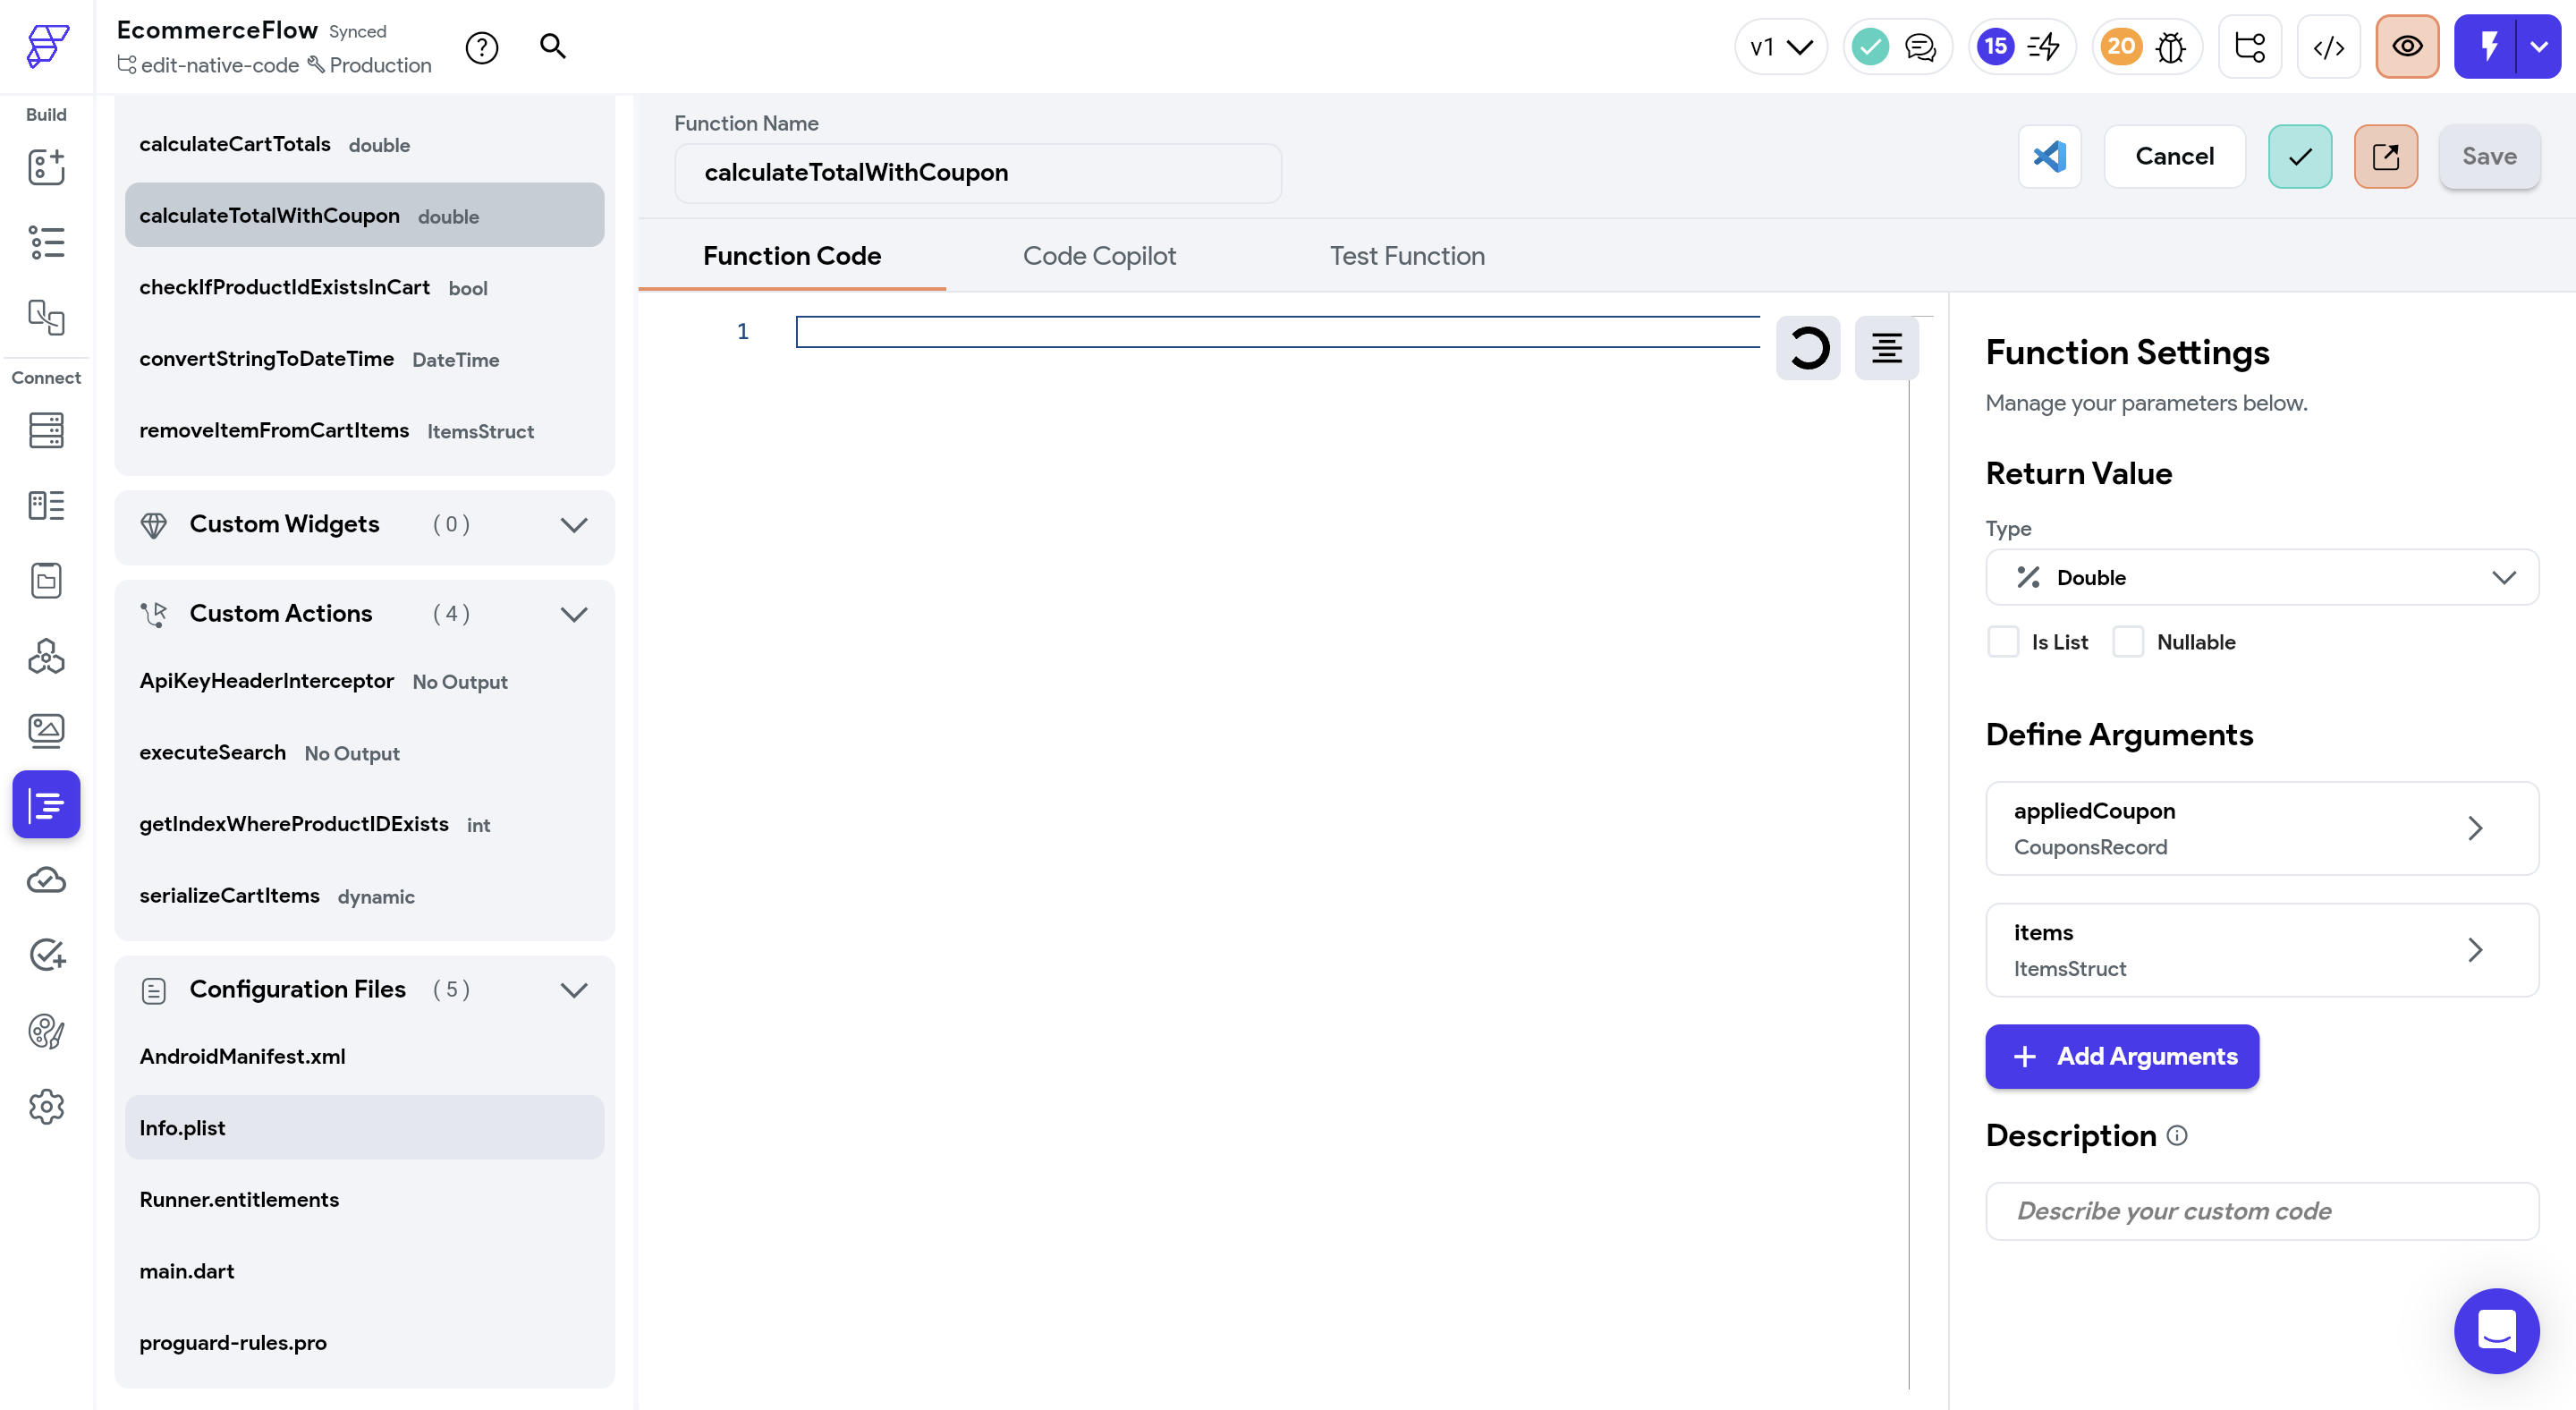
Task: Open the Data Types sidebar icon
Action: [x=46, y=505]
